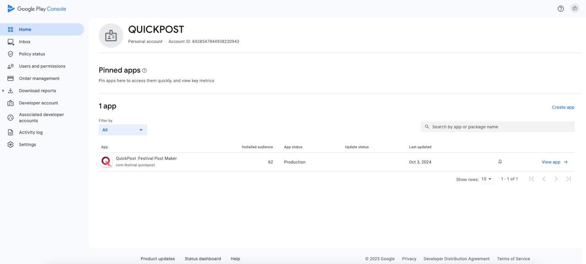Click the Last updated column header
This screenshot has height=264, width=586.
420,147
